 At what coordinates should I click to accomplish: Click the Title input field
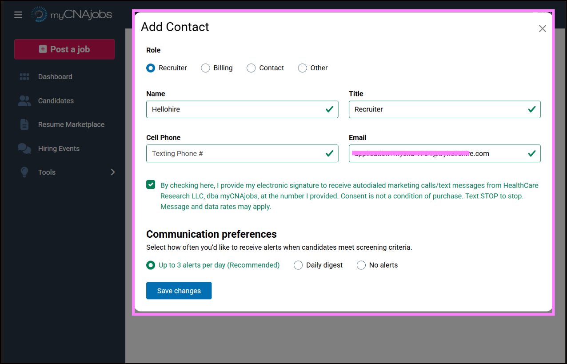(x=445, y=109)
